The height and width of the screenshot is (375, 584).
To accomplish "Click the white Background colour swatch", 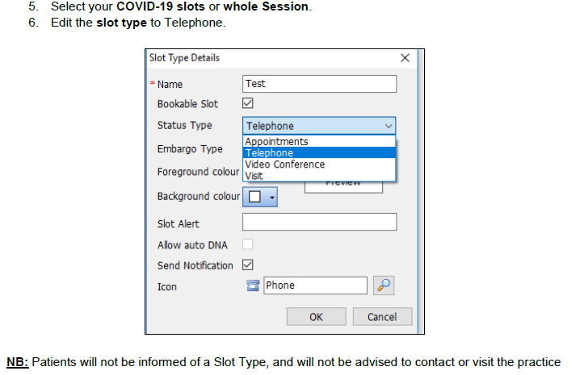I will (254, 197).
